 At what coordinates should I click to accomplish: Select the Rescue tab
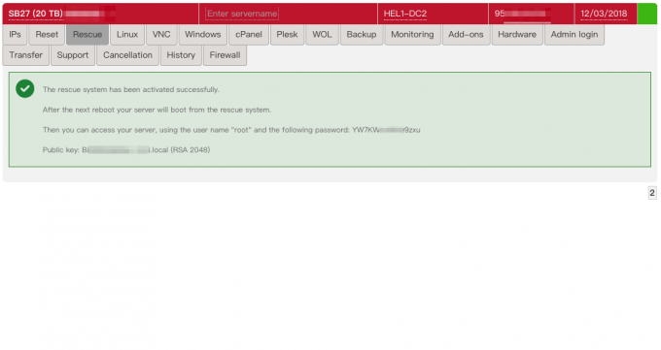click(x=87, y=35)
